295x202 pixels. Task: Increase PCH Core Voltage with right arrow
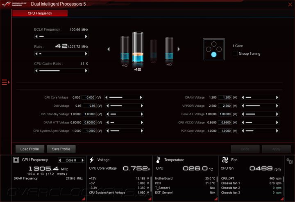click(x=277, y=131)
